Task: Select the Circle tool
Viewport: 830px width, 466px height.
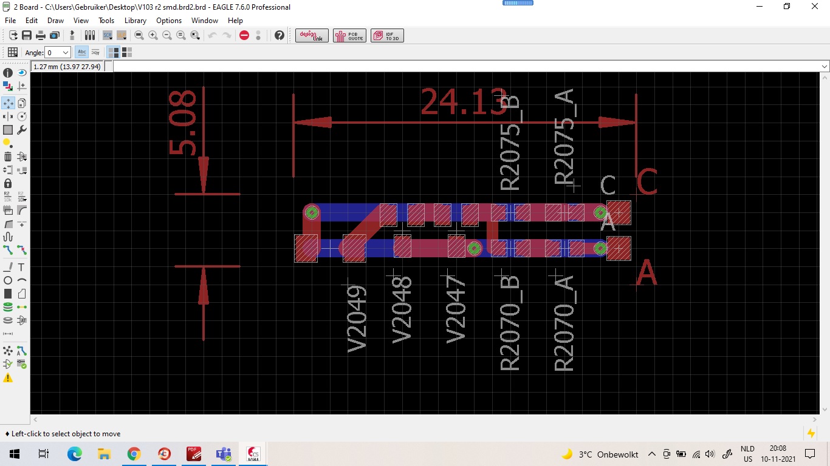Action: 8,280
